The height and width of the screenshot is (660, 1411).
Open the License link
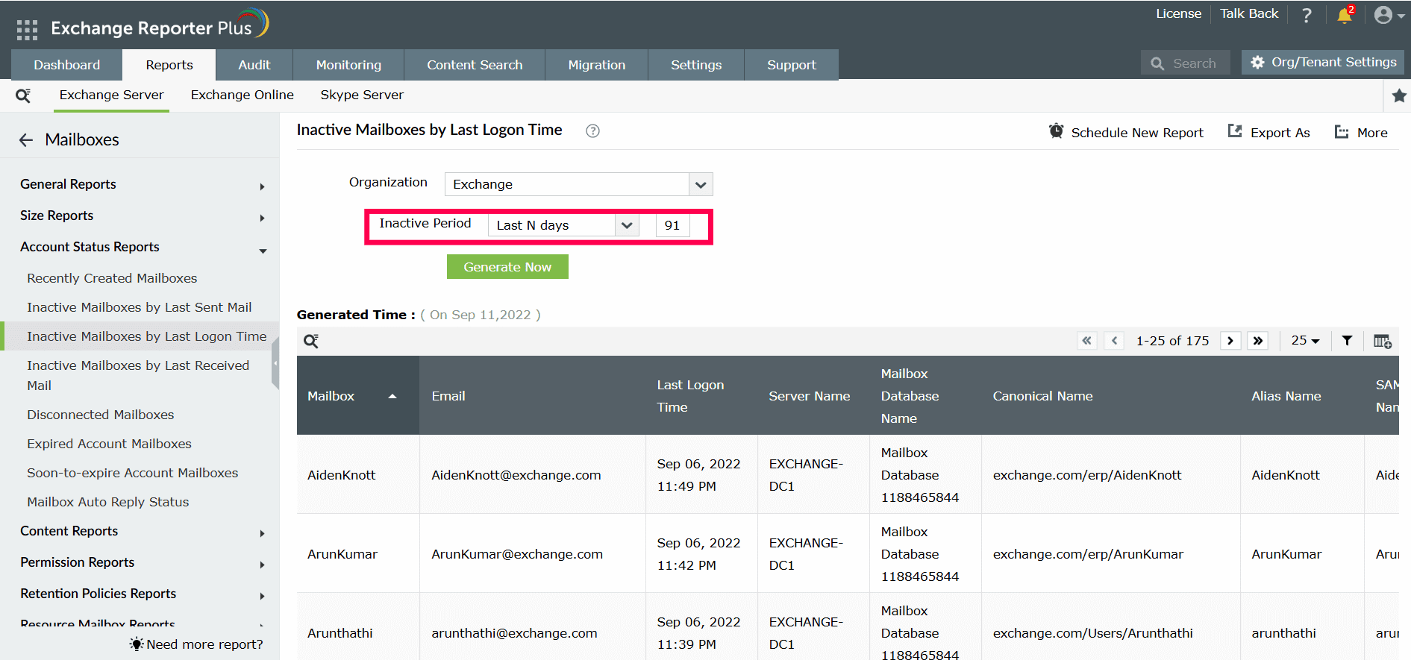click(x=1179, y=13)
